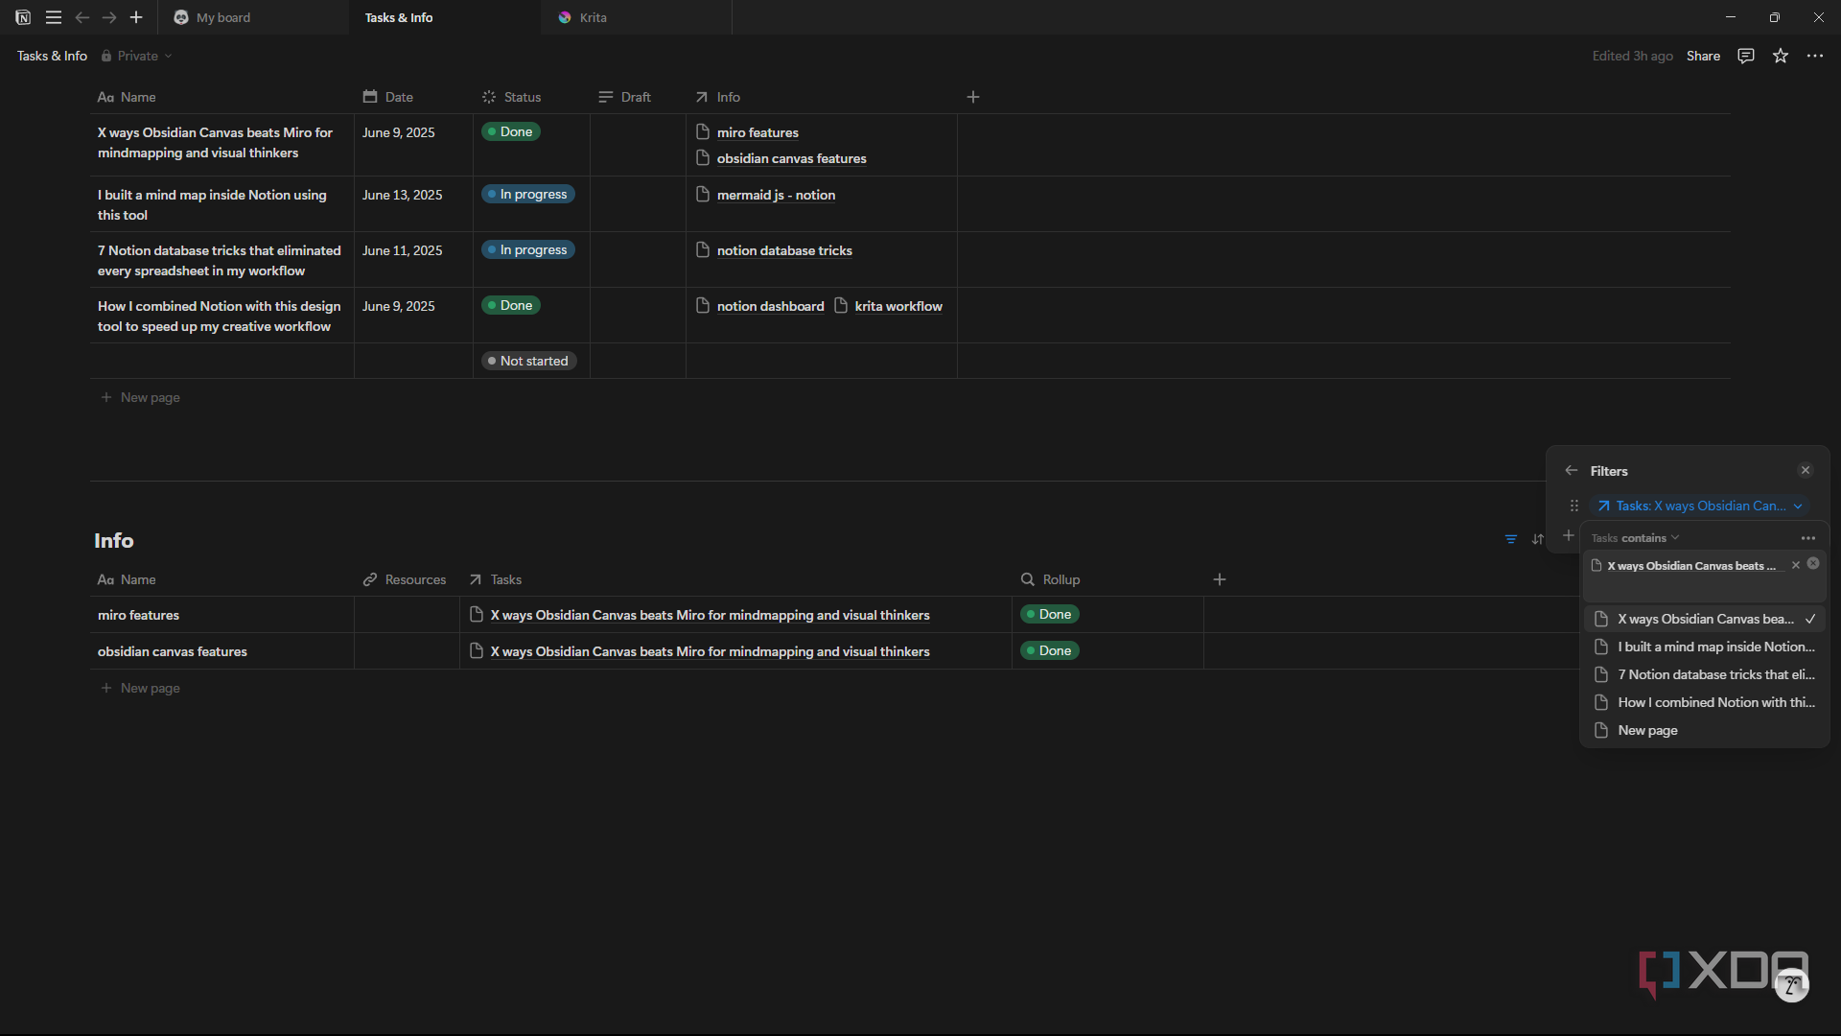Open the comments panel icon
The height and width of the screenshot is (1036, 1841).
click(1746, 56)
